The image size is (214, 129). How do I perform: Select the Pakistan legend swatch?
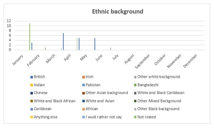pos(83,85)
